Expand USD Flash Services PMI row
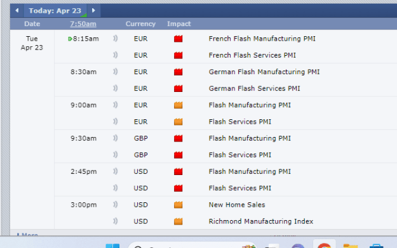Viewport: 397px width, 248px height. (239, 188)
